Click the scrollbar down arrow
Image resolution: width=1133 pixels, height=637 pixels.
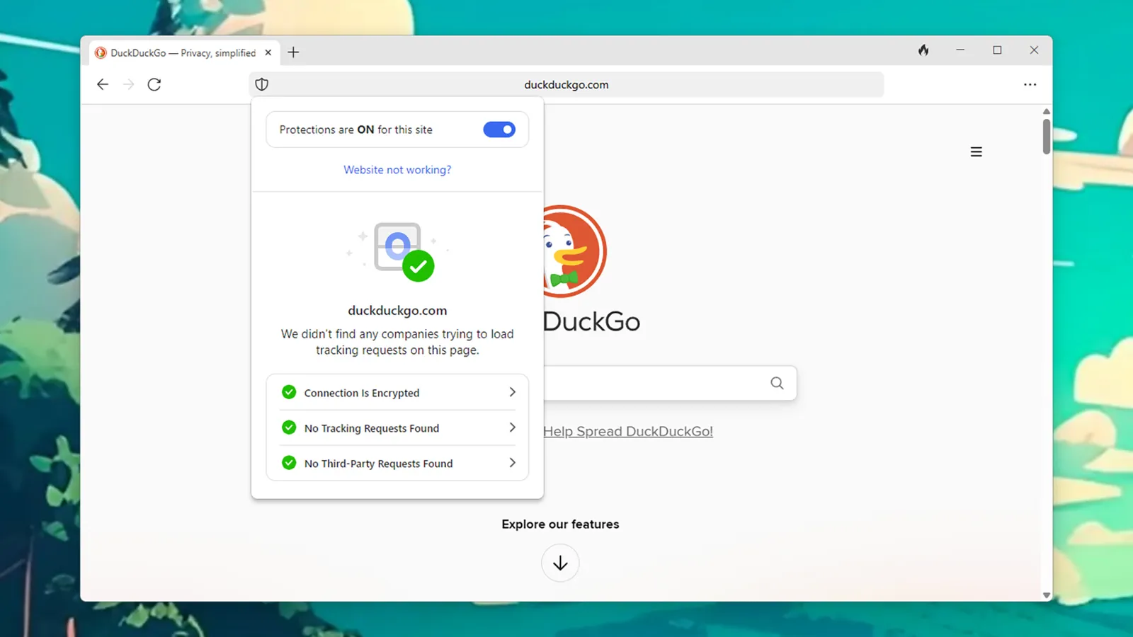1047,595
